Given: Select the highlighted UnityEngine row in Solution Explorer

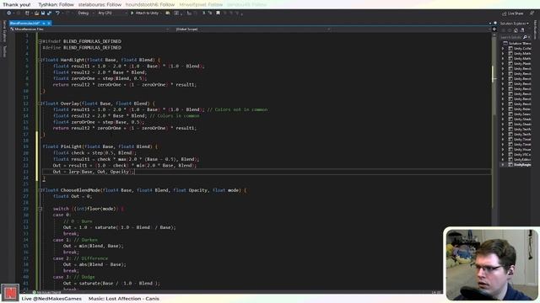Looking at the screenshot, I should pyautogui.click(x=516, y=165).
